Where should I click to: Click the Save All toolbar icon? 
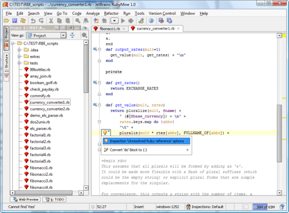point(14,21)
